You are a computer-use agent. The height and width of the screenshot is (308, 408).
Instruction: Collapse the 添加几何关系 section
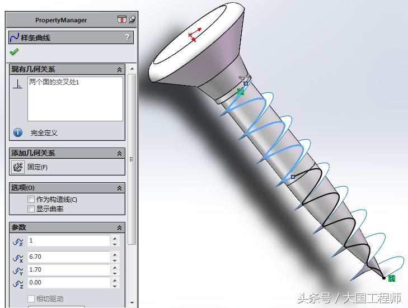(x=119, y=153)
